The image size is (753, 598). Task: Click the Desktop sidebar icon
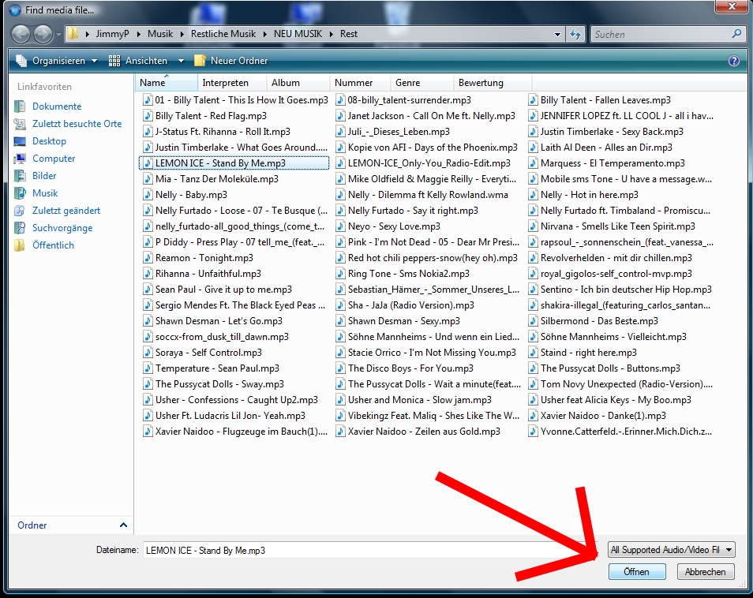coord(20,141)
